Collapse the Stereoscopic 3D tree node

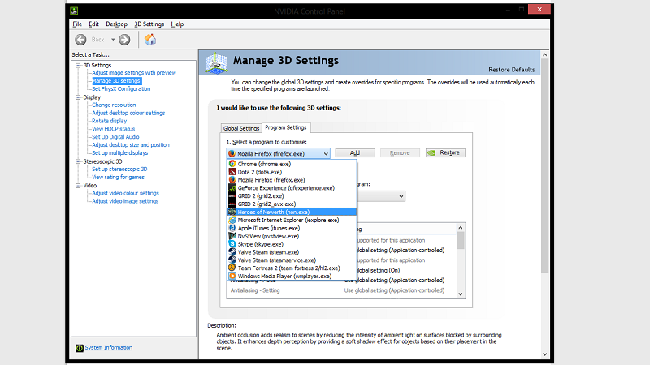coord(78,161)
